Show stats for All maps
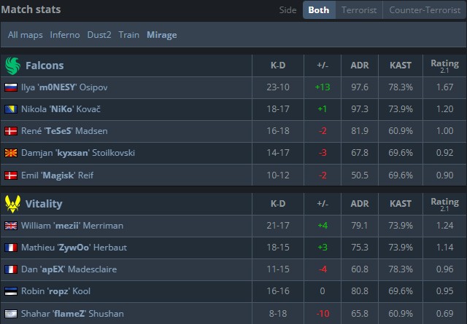 [x=26, y=34]
